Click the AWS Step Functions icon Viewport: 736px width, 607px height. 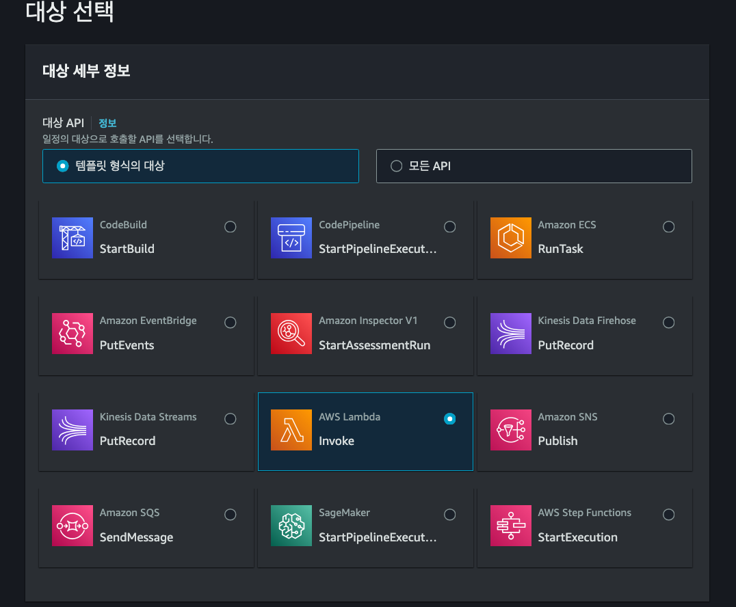tap(511, 526)
